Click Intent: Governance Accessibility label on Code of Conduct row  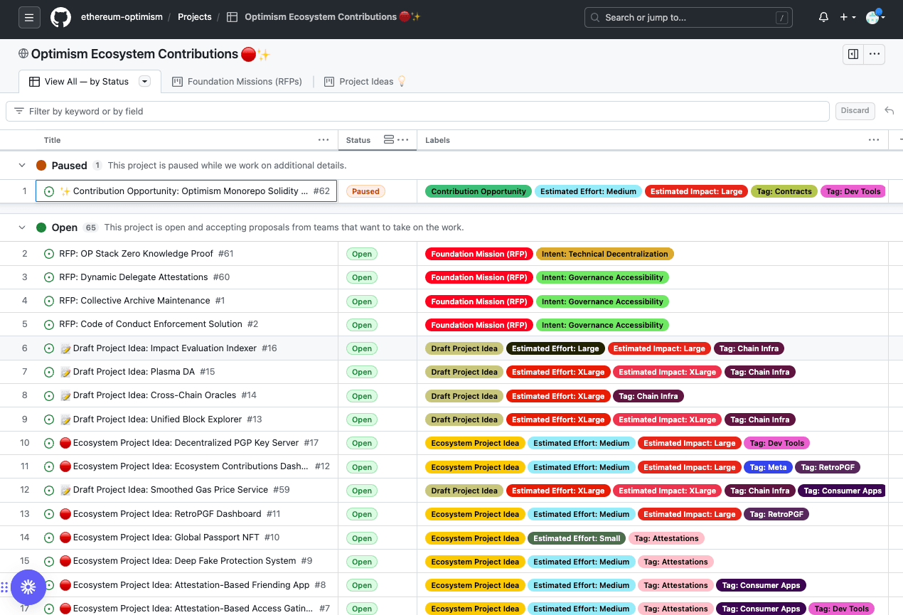(x=602, y=325)
